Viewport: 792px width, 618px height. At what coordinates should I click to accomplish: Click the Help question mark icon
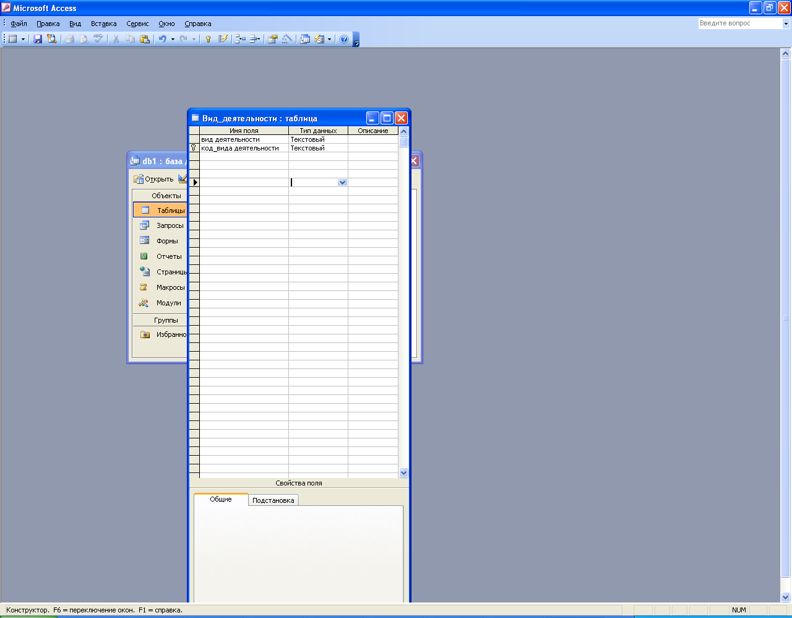[x=344, y=39]
